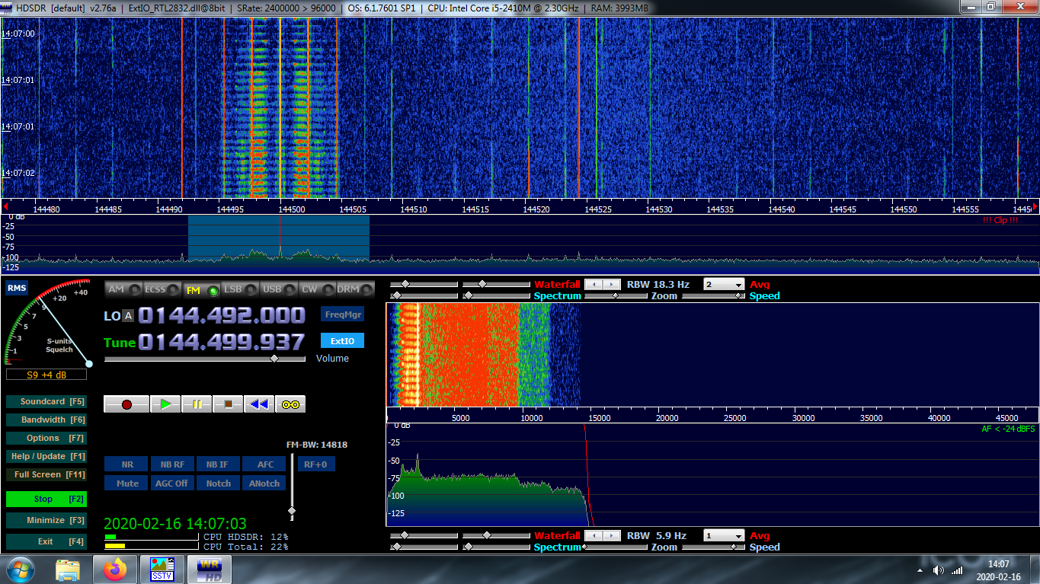This screenshot has height=584, width=1040.
Task: Open Options [F7] menu
Action: pyautogui.click(x=46, y=438)
